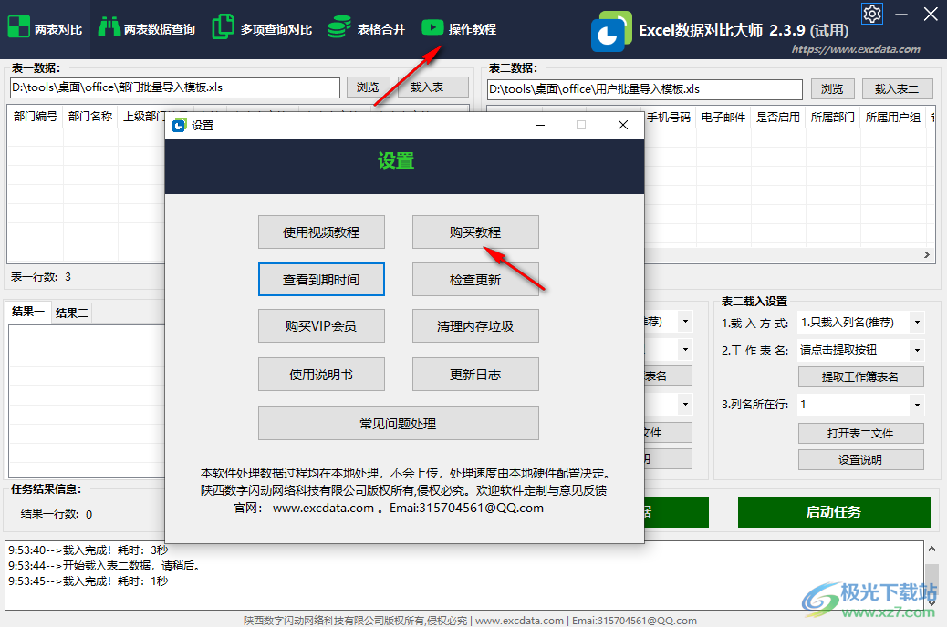
Task: Switch to 结果一 tab
Action: (27, 312)
